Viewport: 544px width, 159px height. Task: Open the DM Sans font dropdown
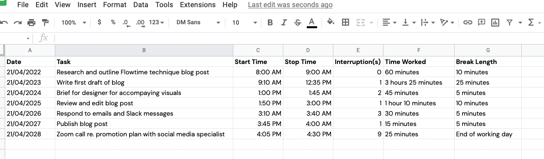tap(198, 23)
